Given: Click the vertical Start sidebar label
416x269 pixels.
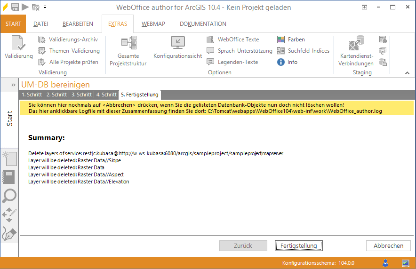Looking at the screenshot, I should [9, 119].
